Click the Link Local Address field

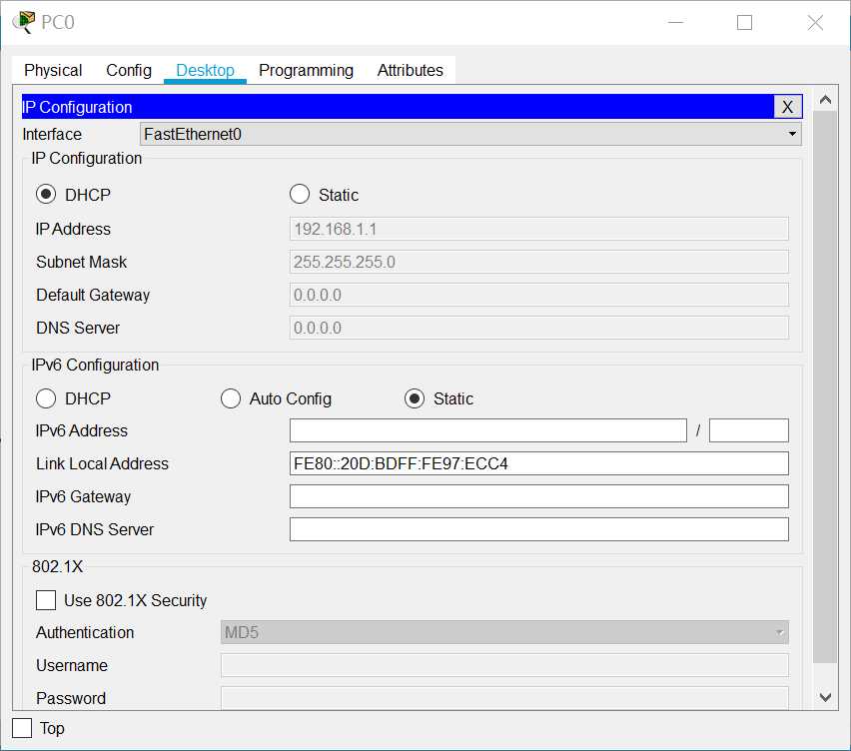[539, 463]
